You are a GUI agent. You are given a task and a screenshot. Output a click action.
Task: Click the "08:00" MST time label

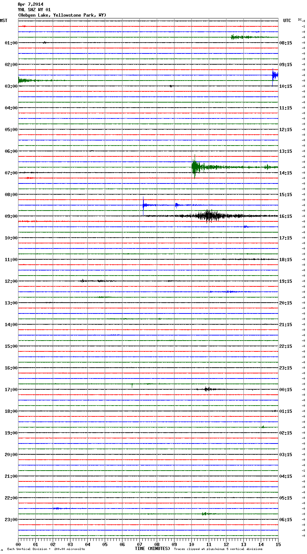(x=11, y=195)
